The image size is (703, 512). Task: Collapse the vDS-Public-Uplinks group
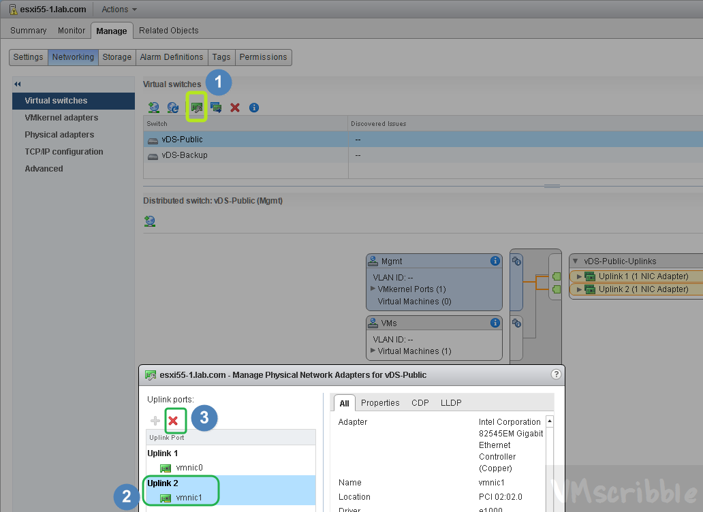[x=576, y=261]
